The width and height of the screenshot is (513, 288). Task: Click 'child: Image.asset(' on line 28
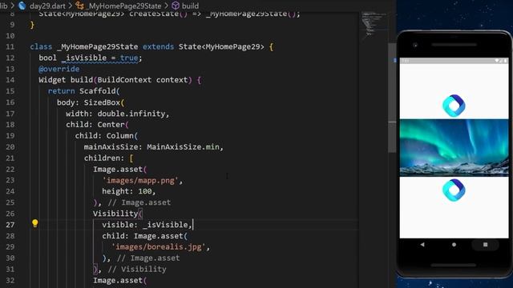point(145,236)
